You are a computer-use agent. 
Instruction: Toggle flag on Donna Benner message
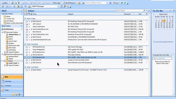click(x=147, y=55)
